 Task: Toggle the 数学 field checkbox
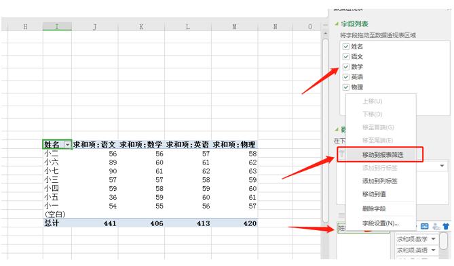pyautogui.click(x=345, y=67)
